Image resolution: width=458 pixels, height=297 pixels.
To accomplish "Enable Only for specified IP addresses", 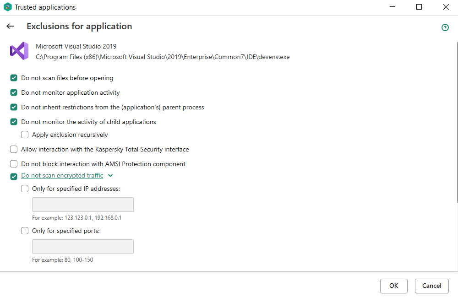I will tap(25, 189).
